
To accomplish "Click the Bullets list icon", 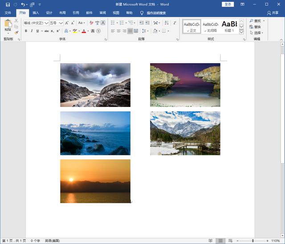I will point(113,23).
